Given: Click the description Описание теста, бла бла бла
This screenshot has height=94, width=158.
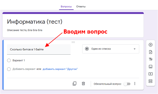Looking at the screenshot, I should click(25, 30).
